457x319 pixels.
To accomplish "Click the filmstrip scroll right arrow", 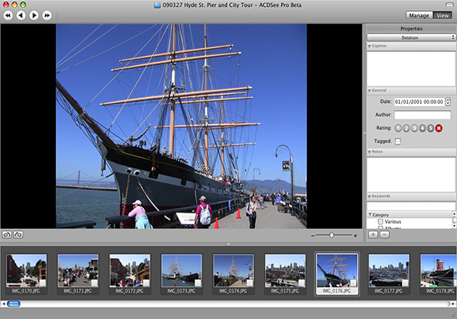I will pyautogui.click(x=453, y=304).
